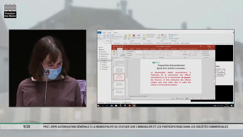Click the Windows Start button
The height and width of the screenshot is (137, 243).
coord(99,106)
